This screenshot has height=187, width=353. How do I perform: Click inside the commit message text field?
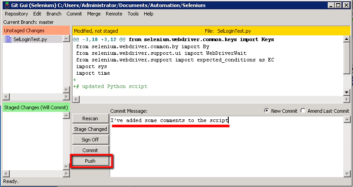226,146
